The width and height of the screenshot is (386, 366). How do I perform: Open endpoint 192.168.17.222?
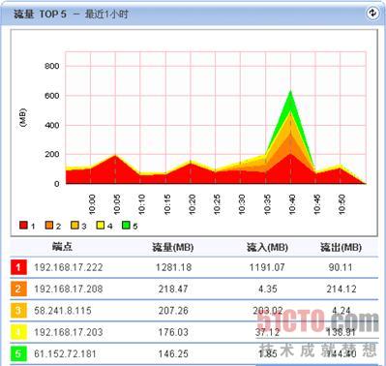coord(69,267)
